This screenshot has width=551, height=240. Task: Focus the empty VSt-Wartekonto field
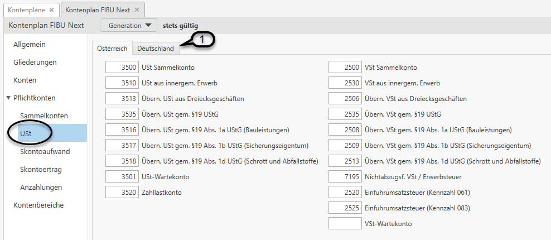click(345, 224)
